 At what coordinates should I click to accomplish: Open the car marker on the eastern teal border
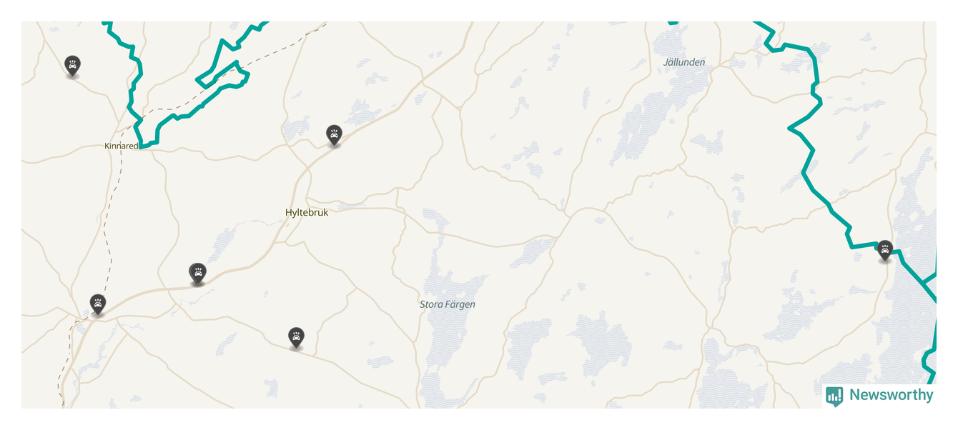click(x=885, y=250)
